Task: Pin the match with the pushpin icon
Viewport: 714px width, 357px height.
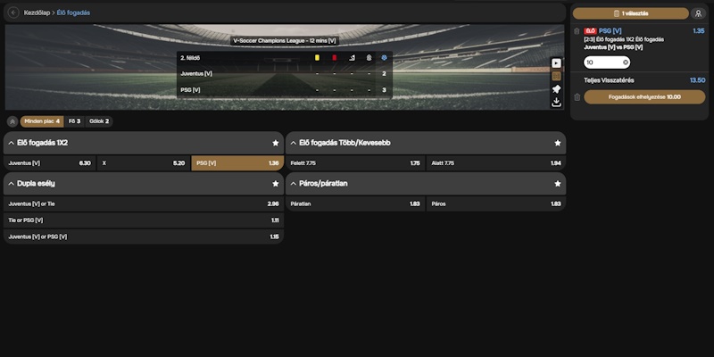Action: click(556, 89)
